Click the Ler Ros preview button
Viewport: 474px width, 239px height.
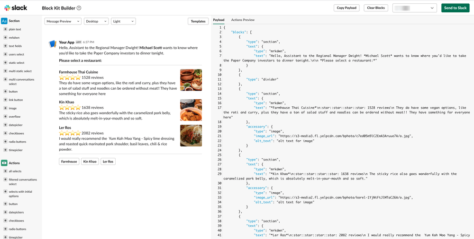[x=108, y=162]
